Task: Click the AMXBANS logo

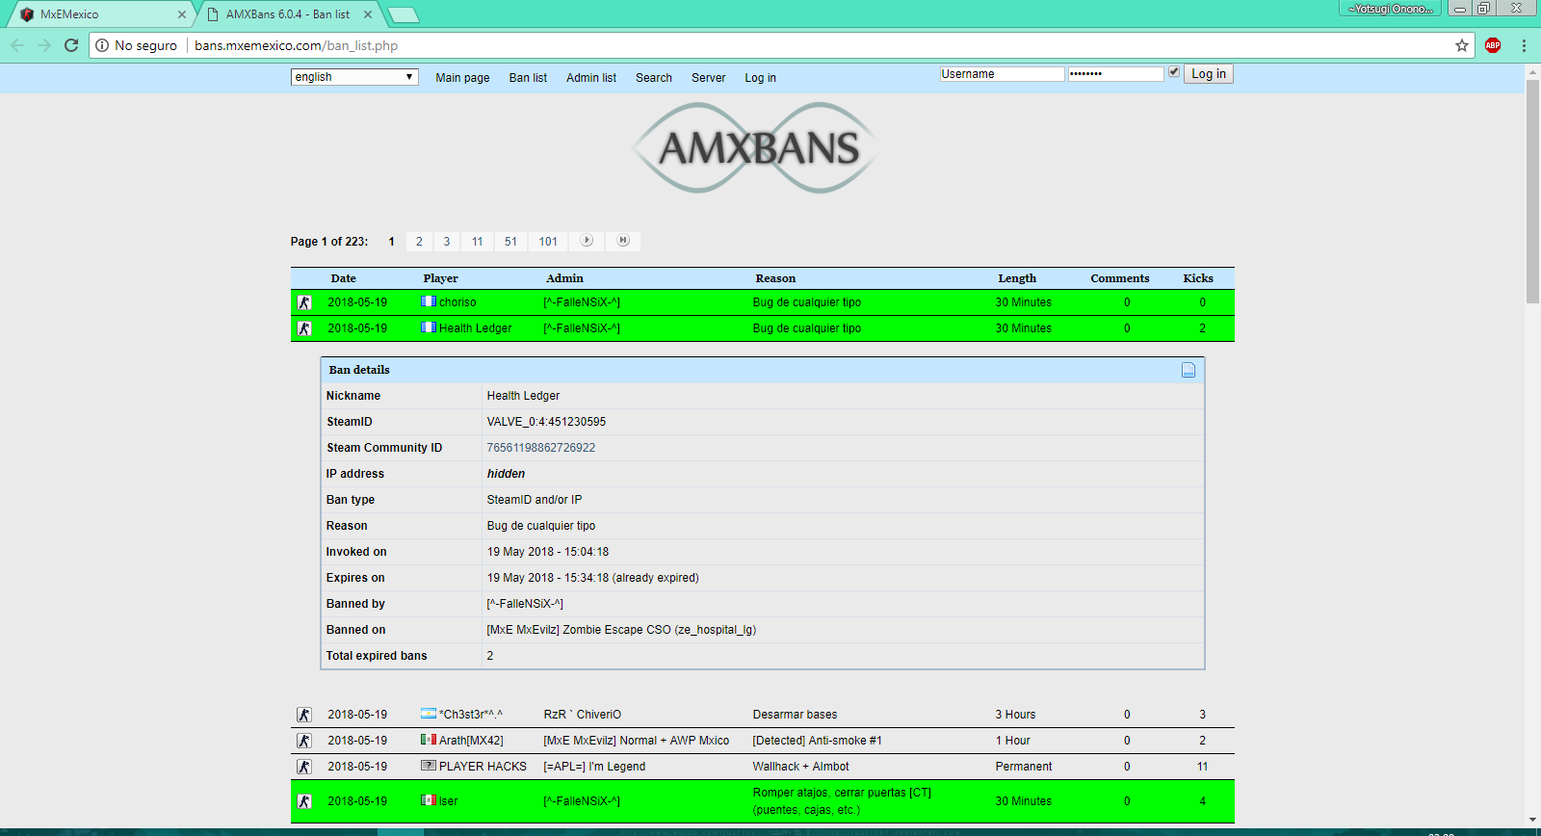Action: click(755, 147)
